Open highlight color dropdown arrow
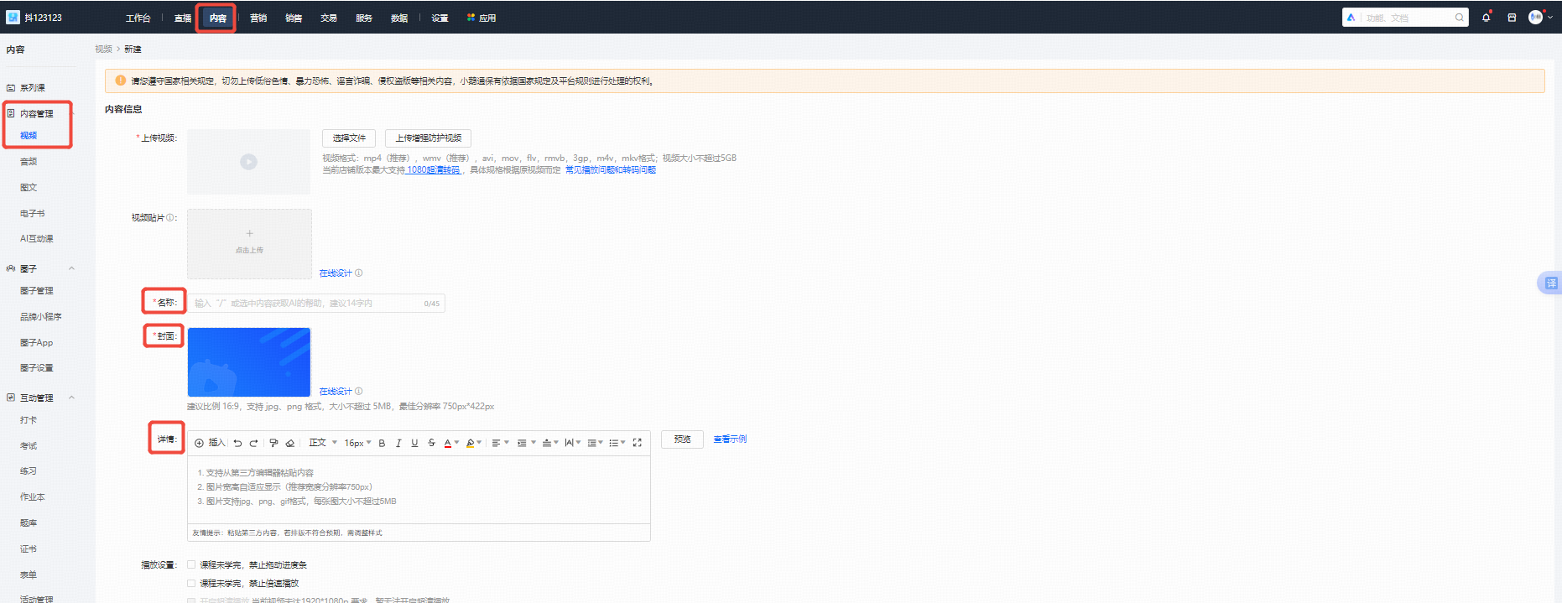Screen dimensions: 1562x603 point(479,443)
